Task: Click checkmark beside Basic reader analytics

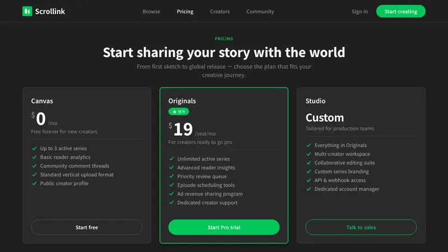Action: coord(34,157)
